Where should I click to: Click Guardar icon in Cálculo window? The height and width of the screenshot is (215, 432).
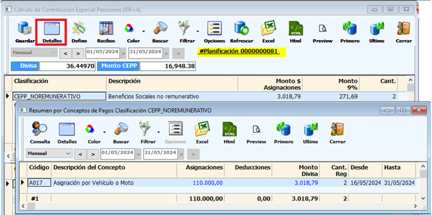pyautogui.click(x=25, y=29)
